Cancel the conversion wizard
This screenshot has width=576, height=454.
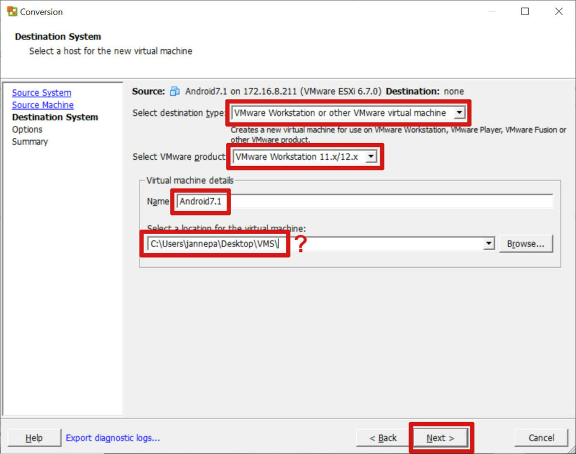(x=541, y=438)
